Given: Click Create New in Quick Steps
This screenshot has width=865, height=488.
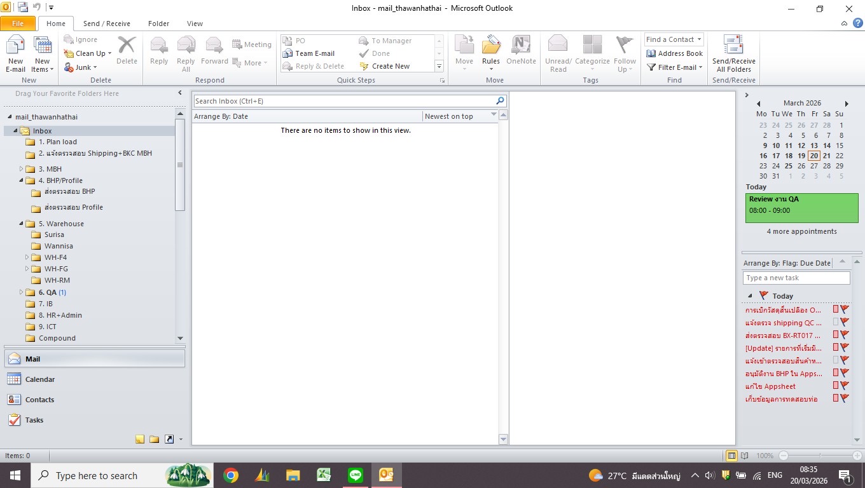Looking at the screenshot, I should coord(390,66).
